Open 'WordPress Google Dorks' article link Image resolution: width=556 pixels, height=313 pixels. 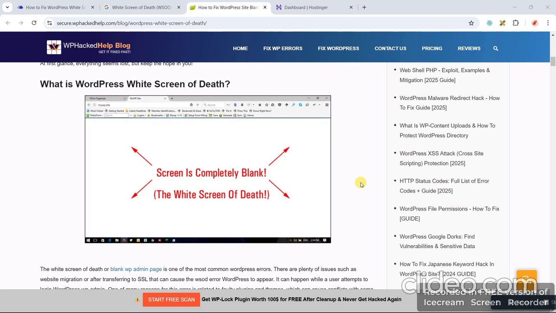click(437, 241)
